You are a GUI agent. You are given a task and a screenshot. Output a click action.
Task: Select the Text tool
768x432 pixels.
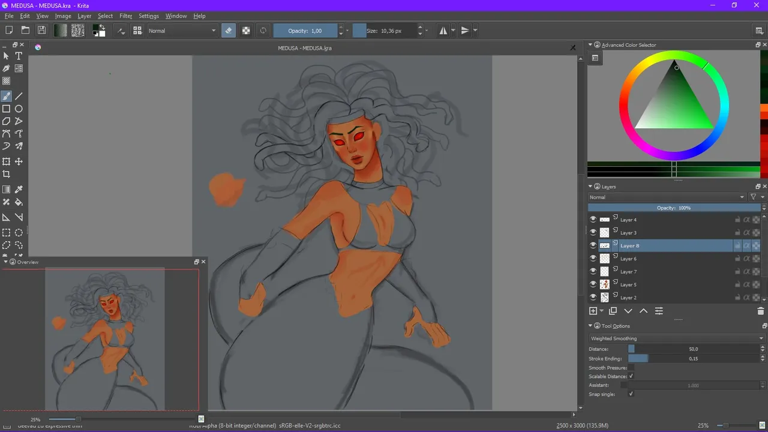pyautogui.click(x=19, y=56)
